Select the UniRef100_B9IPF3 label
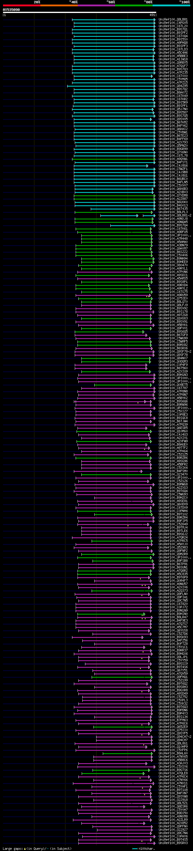The height and width of the screenshot is (851, 193). (x=173, y=46)
